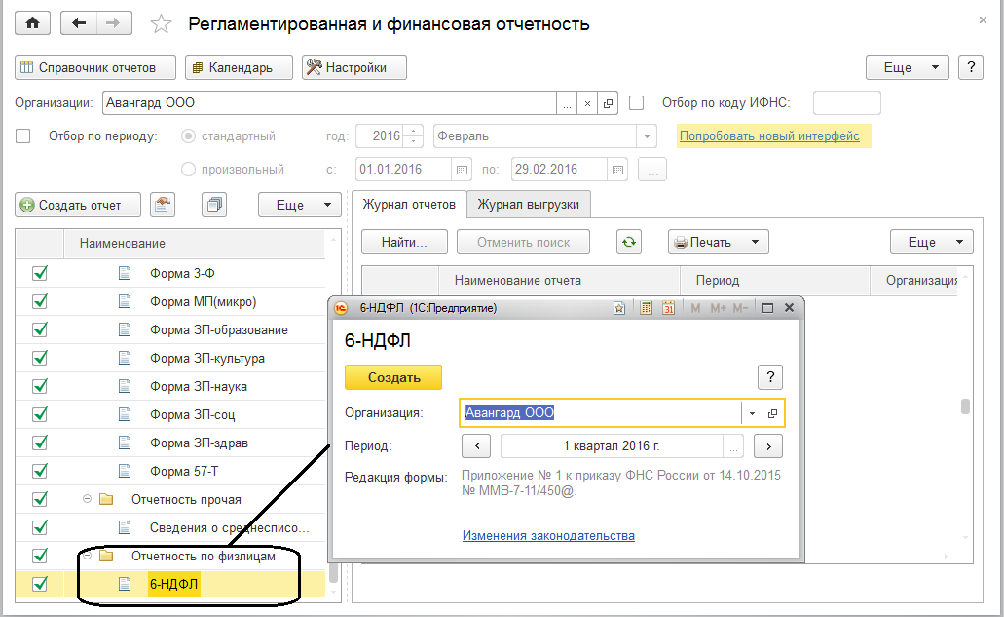
Task: Open the Февраль month dropdown
Action: point(646,136)
